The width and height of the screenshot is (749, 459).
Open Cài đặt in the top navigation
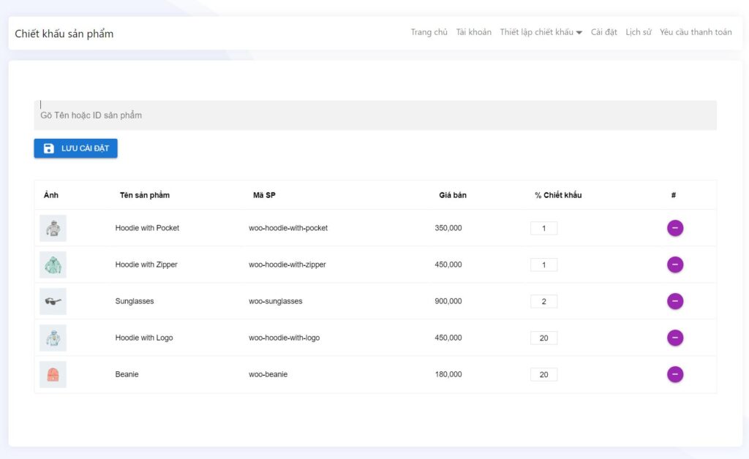603,32
